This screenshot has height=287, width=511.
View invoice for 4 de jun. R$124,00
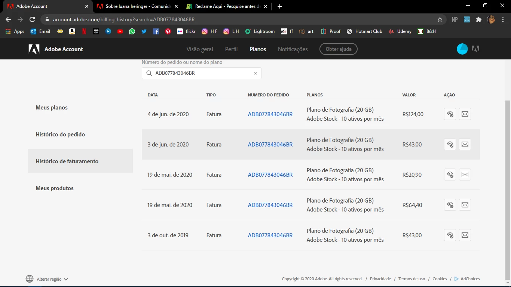(450, 114)
